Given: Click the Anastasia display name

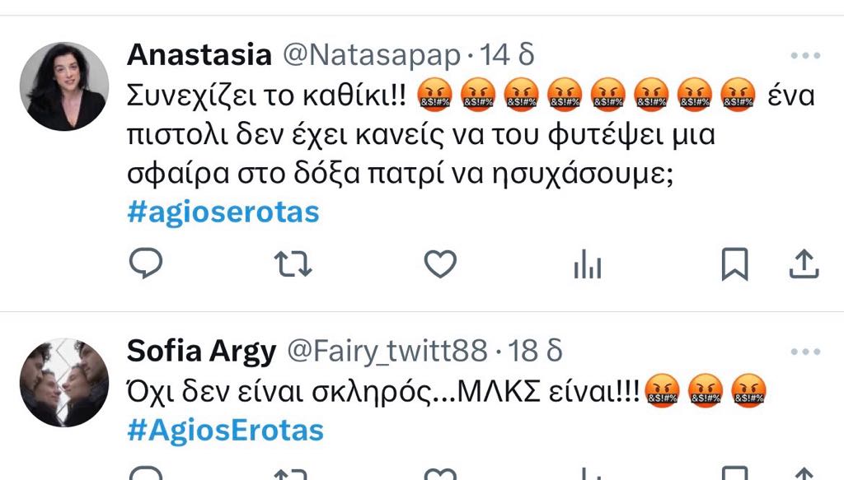Looking at the screenshot, I should pos(199,55).
